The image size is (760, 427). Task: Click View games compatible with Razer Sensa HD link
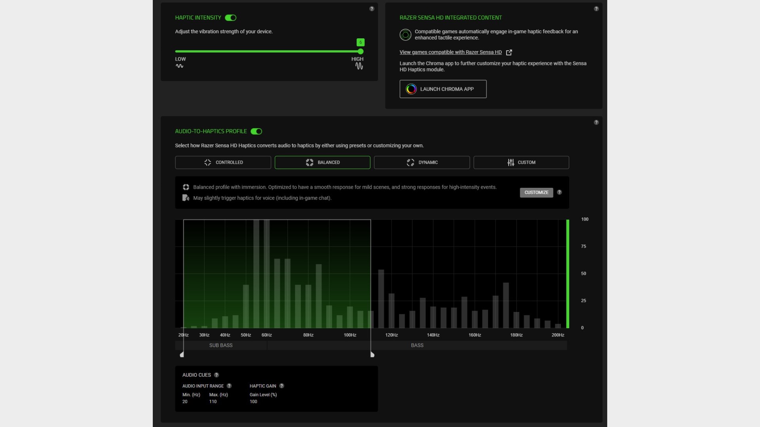450,52
